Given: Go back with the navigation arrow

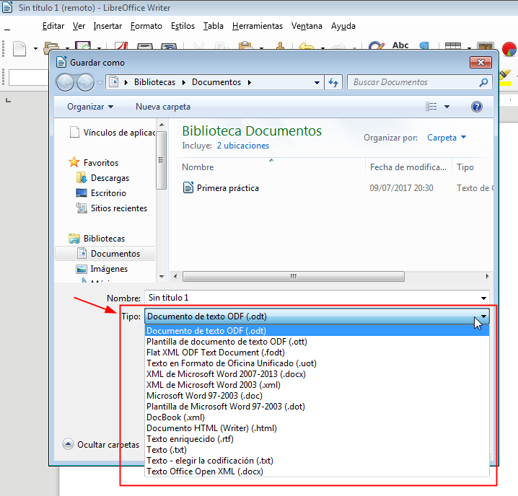Looking at the screenshot, I should (65, 82).
